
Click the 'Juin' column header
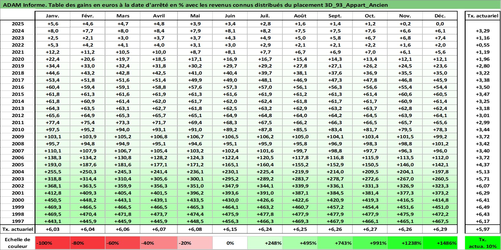click(230, 16)
